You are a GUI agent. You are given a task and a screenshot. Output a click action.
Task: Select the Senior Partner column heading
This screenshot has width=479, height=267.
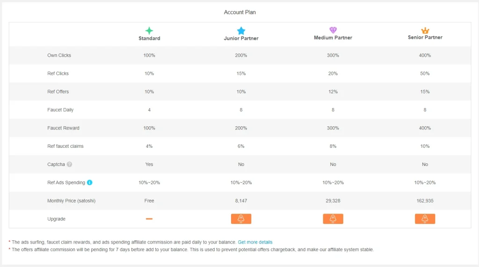point(425,37)
